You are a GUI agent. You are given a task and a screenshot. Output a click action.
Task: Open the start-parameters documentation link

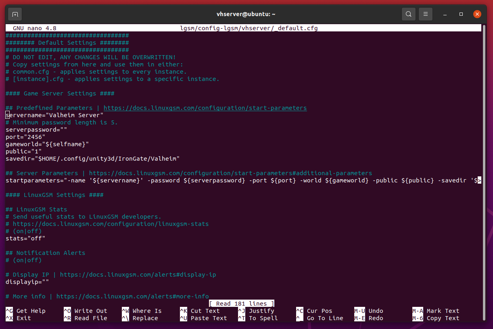point(205,108)
